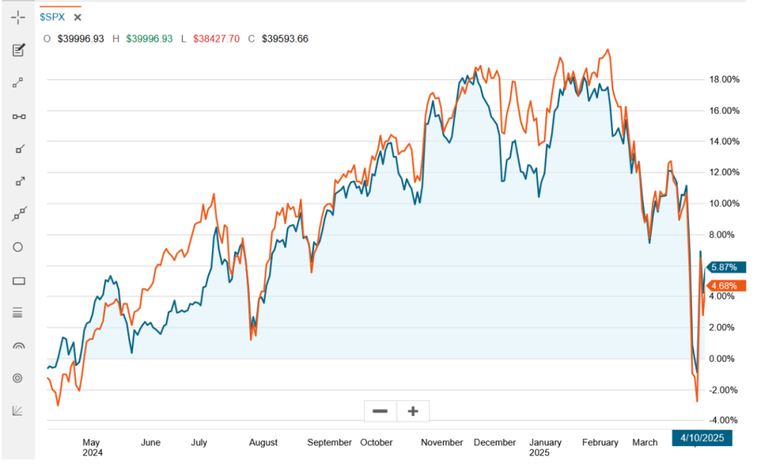This screenshot has height=469, width=757.
Task: Select the Fibonacci circles tool
Action: pyautogui.click(x=18, y=377)
